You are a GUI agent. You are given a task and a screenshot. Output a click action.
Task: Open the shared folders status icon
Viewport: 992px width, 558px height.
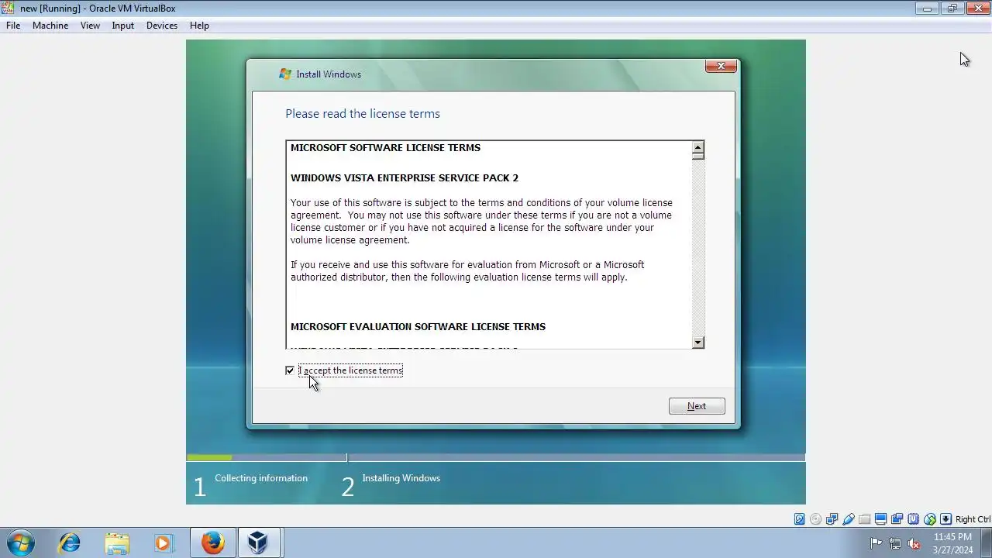point(864,519)
